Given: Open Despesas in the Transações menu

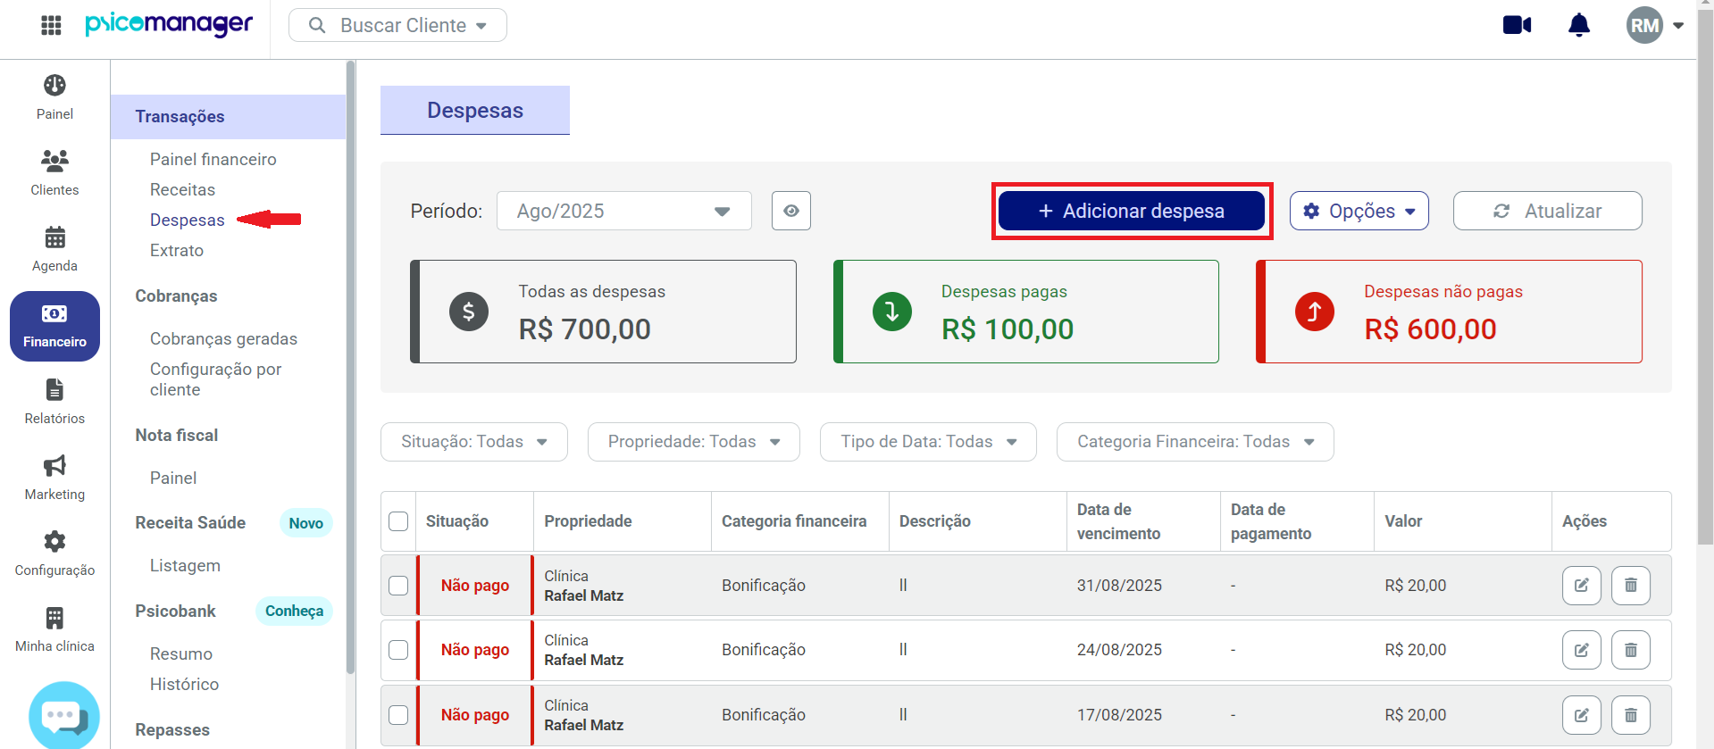Looking at the screenshot, I should click(x=188, y=220).
